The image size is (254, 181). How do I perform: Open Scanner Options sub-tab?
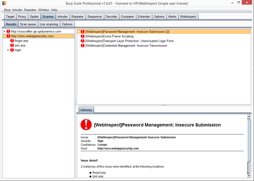(x=67, y=24)
